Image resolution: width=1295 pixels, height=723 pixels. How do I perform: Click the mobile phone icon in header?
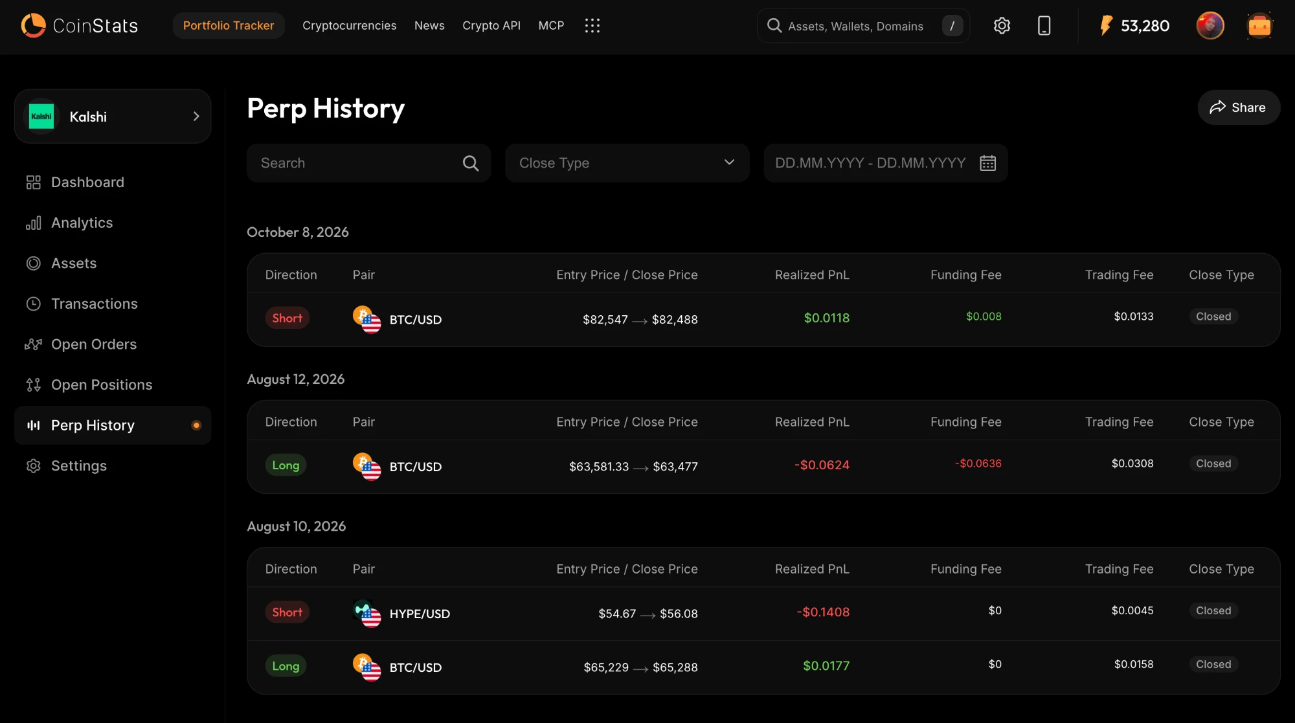point(1044,25)
